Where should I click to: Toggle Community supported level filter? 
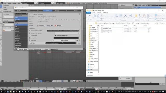pyautogui.click(x=21, y=19)
